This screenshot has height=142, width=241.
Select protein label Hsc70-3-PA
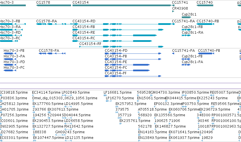(14, 56)
